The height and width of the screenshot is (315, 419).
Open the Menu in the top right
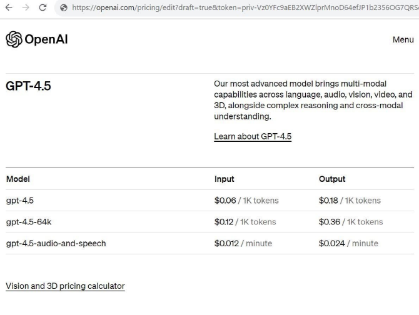point(403,39)
